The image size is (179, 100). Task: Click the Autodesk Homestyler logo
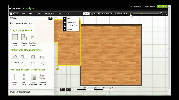pyautogui.click(x=22, y=8)
